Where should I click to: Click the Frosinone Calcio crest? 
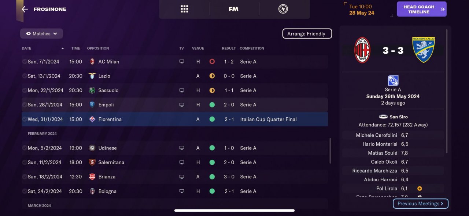point(424,50)
